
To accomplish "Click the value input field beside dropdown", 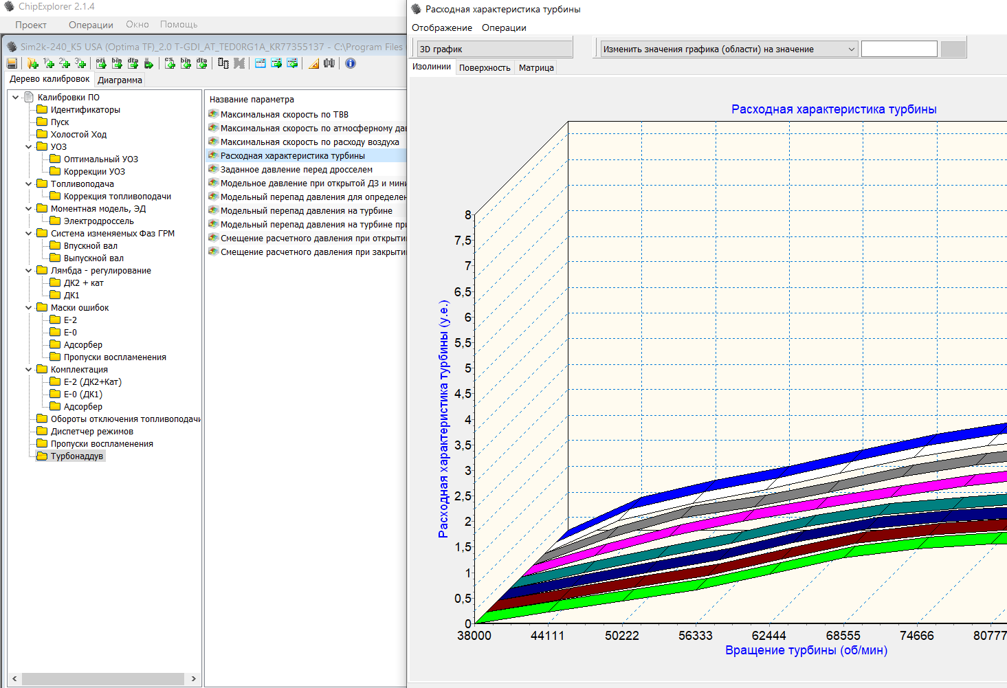I will [898, 49].
